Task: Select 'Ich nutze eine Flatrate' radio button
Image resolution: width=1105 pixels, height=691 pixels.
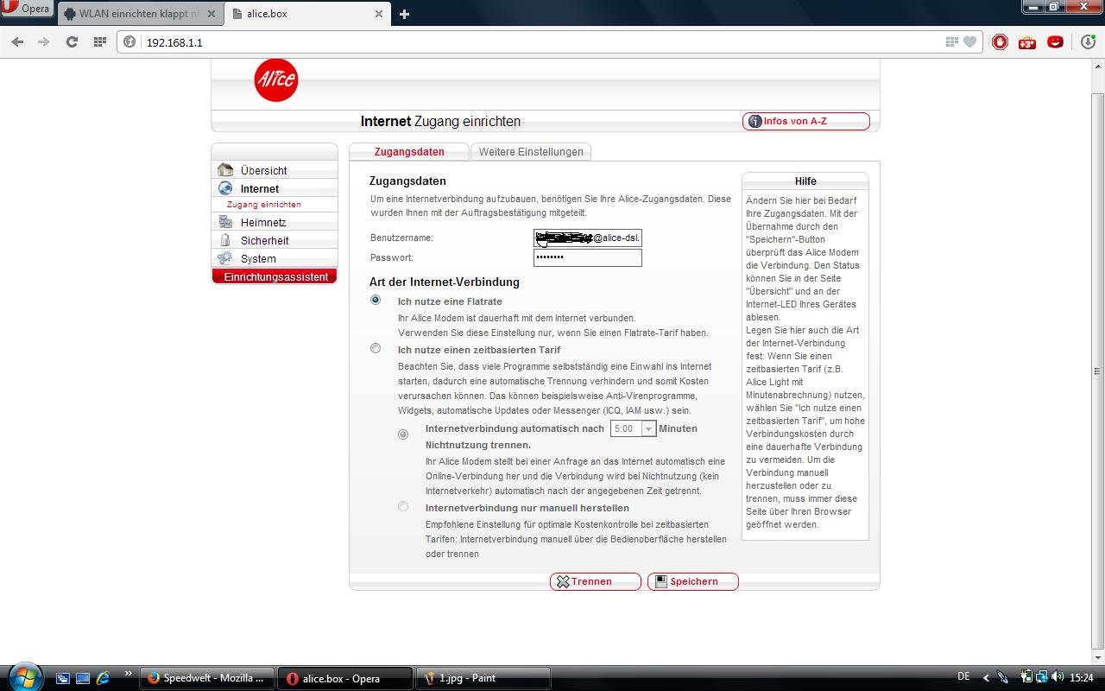Action: click(x=376, y=300)
